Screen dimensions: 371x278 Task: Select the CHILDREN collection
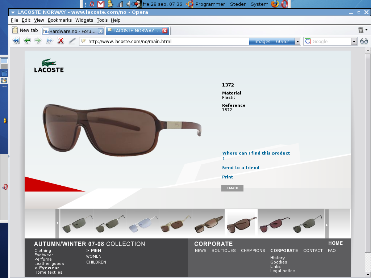[96, 262]
